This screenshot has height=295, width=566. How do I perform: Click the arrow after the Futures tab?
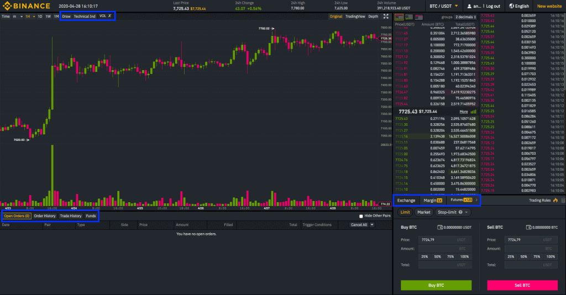click(x=476, y=200)
